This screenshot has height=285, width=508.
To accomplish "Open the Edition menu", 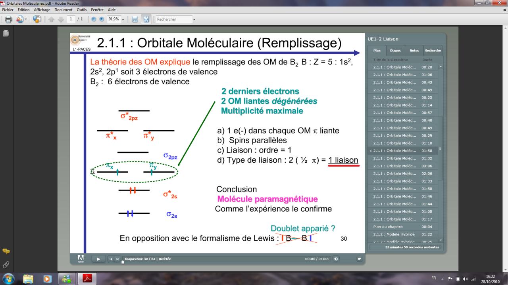I will (24, 9).
